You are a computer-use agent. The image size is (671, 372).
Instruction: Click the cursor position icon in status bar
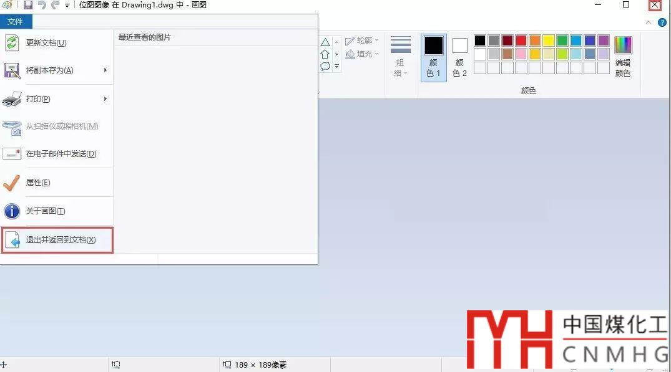click(4, 365)
